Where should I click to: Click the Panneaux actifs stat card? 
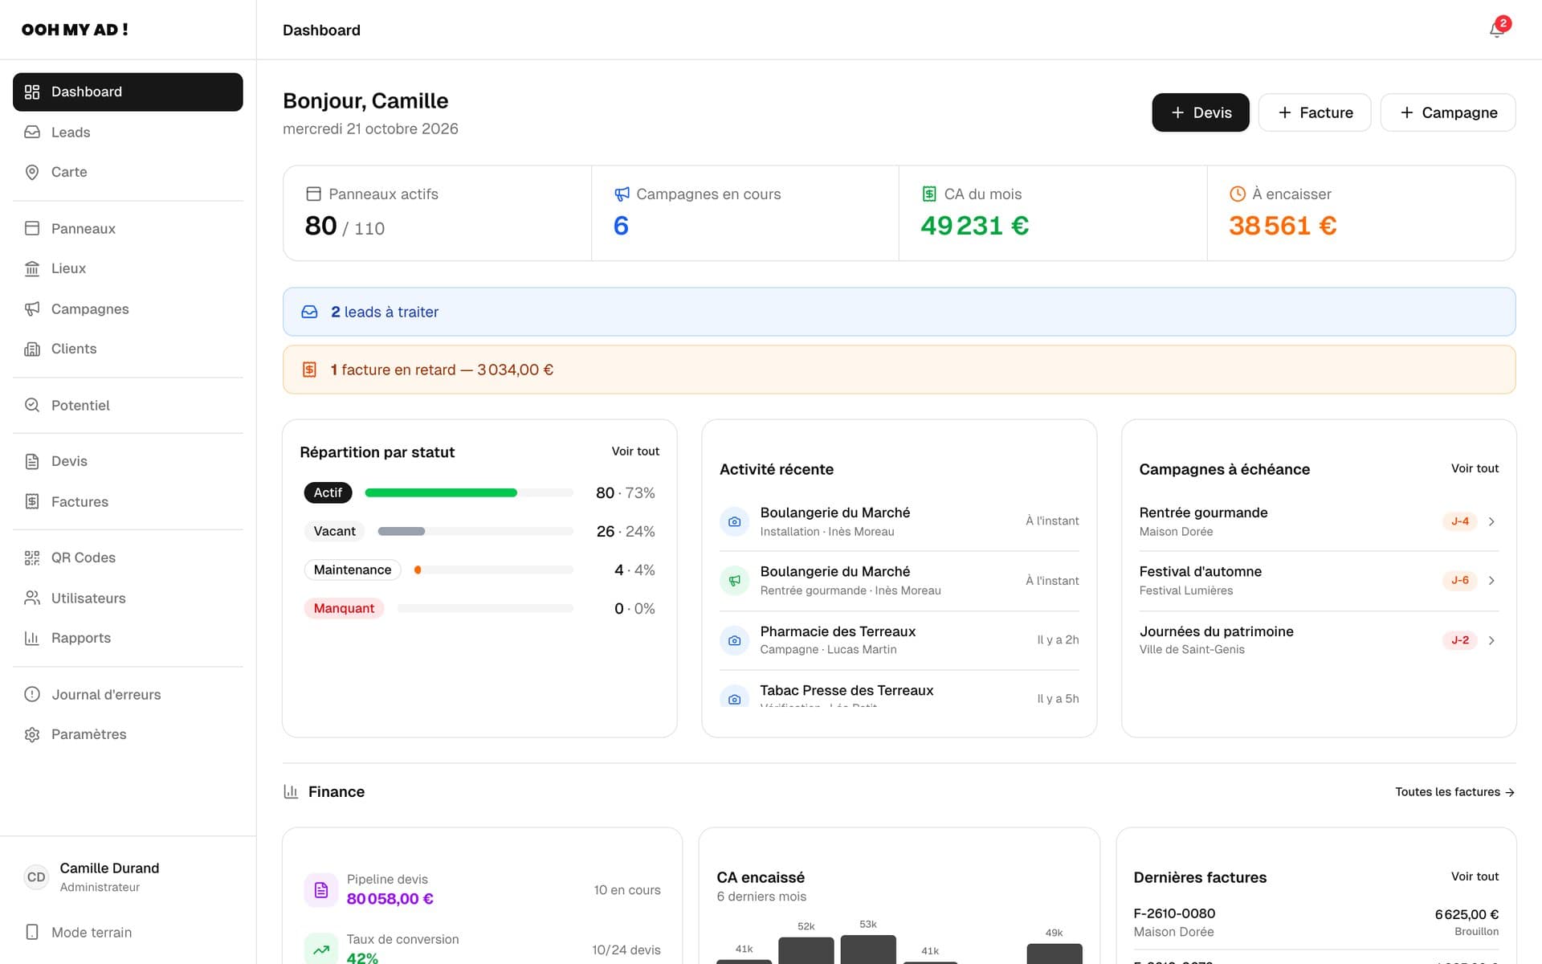click(x=437, y=213)
